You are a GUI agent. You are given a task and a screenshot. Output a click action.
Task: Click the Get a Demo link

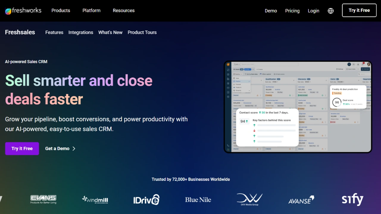click(57, 149)
